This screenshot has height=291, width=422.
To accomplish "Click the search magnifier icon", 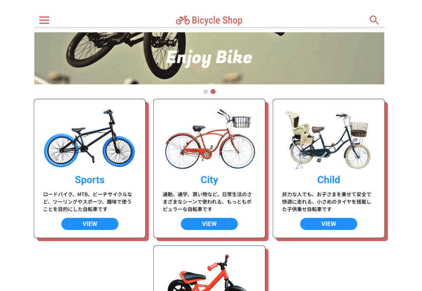I will pos(374,20).
